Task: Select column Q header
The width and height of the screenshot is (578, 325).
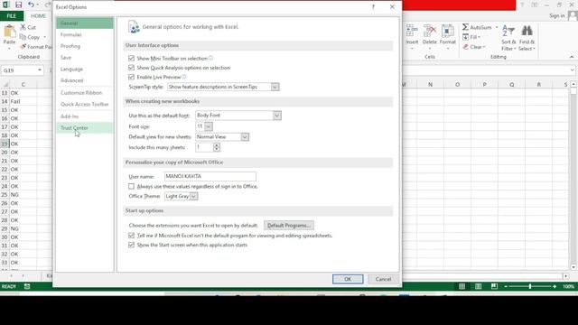Action: (512, 84)
